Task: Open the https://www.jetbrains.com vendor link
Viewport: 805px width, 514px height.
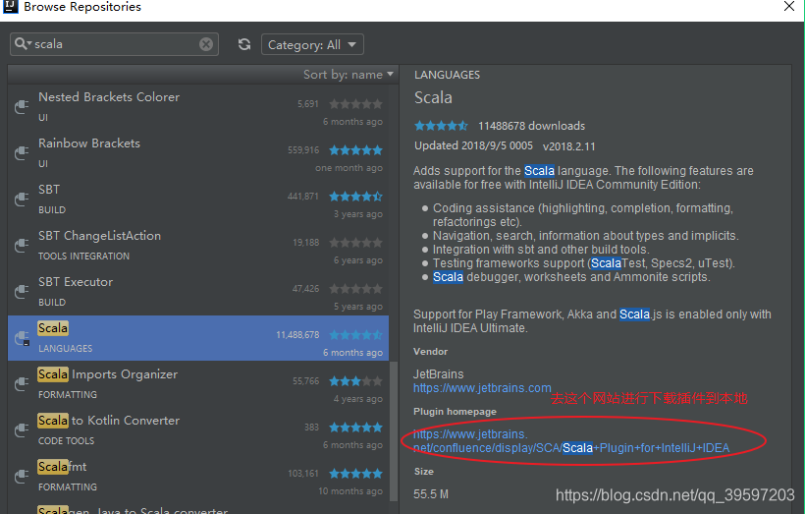Action: point(482,388)
